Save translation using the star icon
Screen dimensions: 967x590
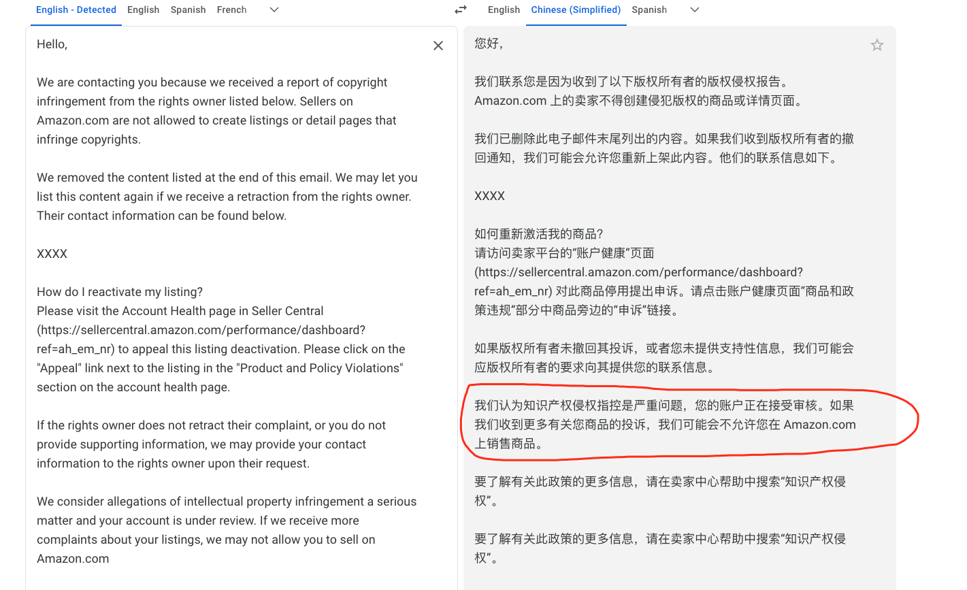pos(877,45)
